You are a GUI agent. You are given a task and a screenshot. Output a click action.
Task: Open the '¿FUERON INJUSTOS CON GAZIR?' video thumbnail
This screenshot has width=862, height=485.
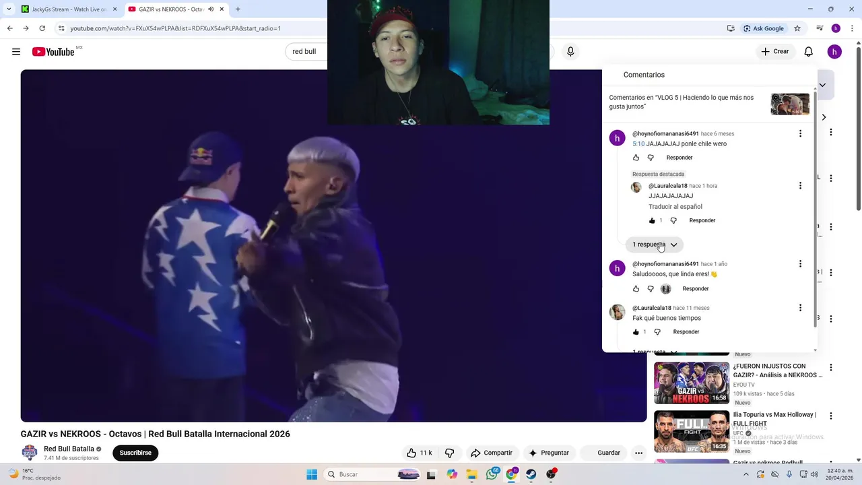692,383
